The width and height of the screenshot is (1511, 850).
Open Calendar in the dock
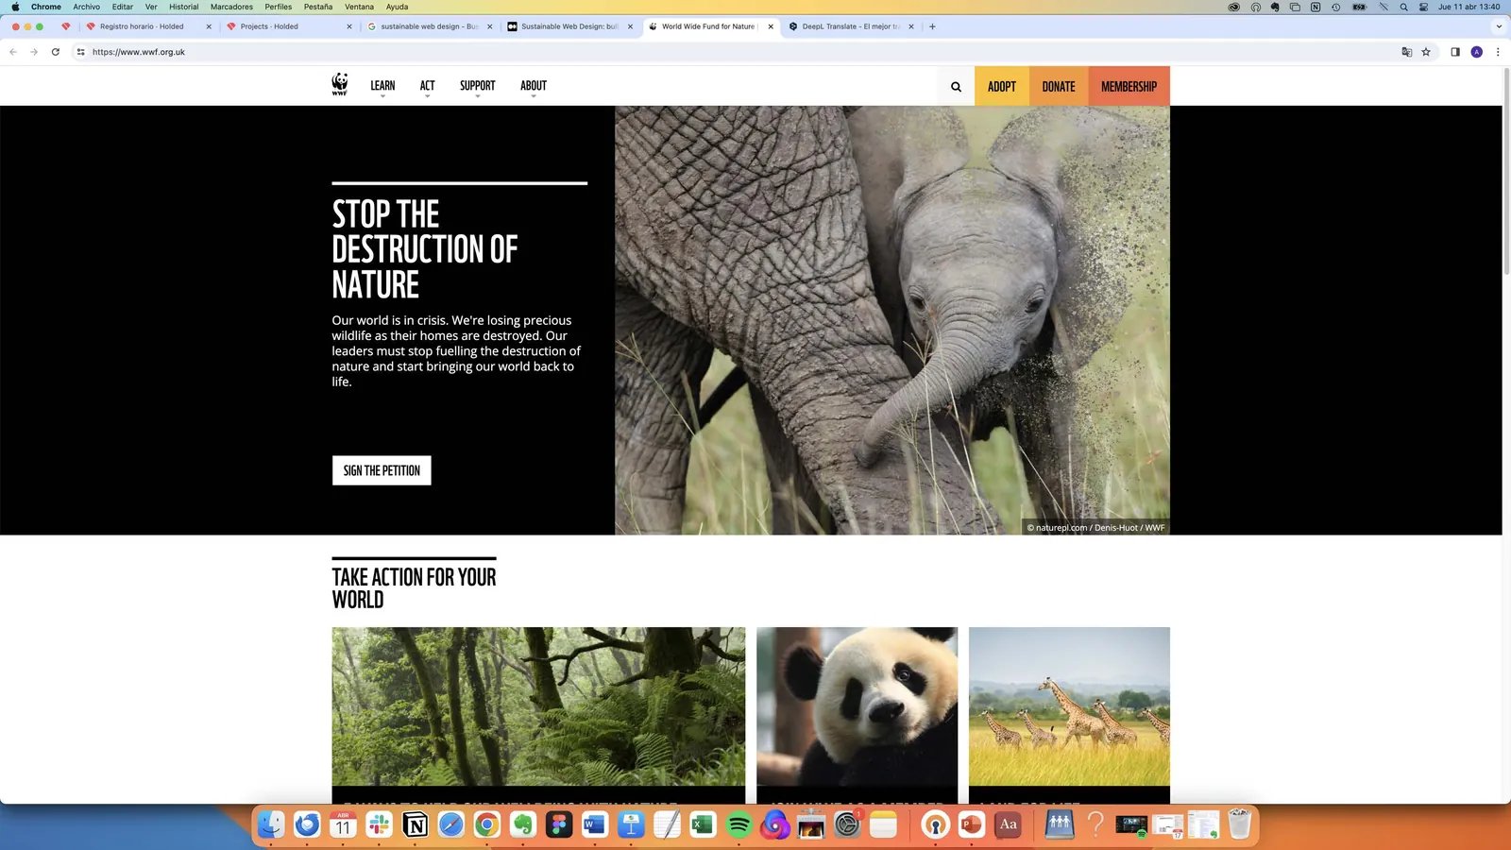point(343,824)
